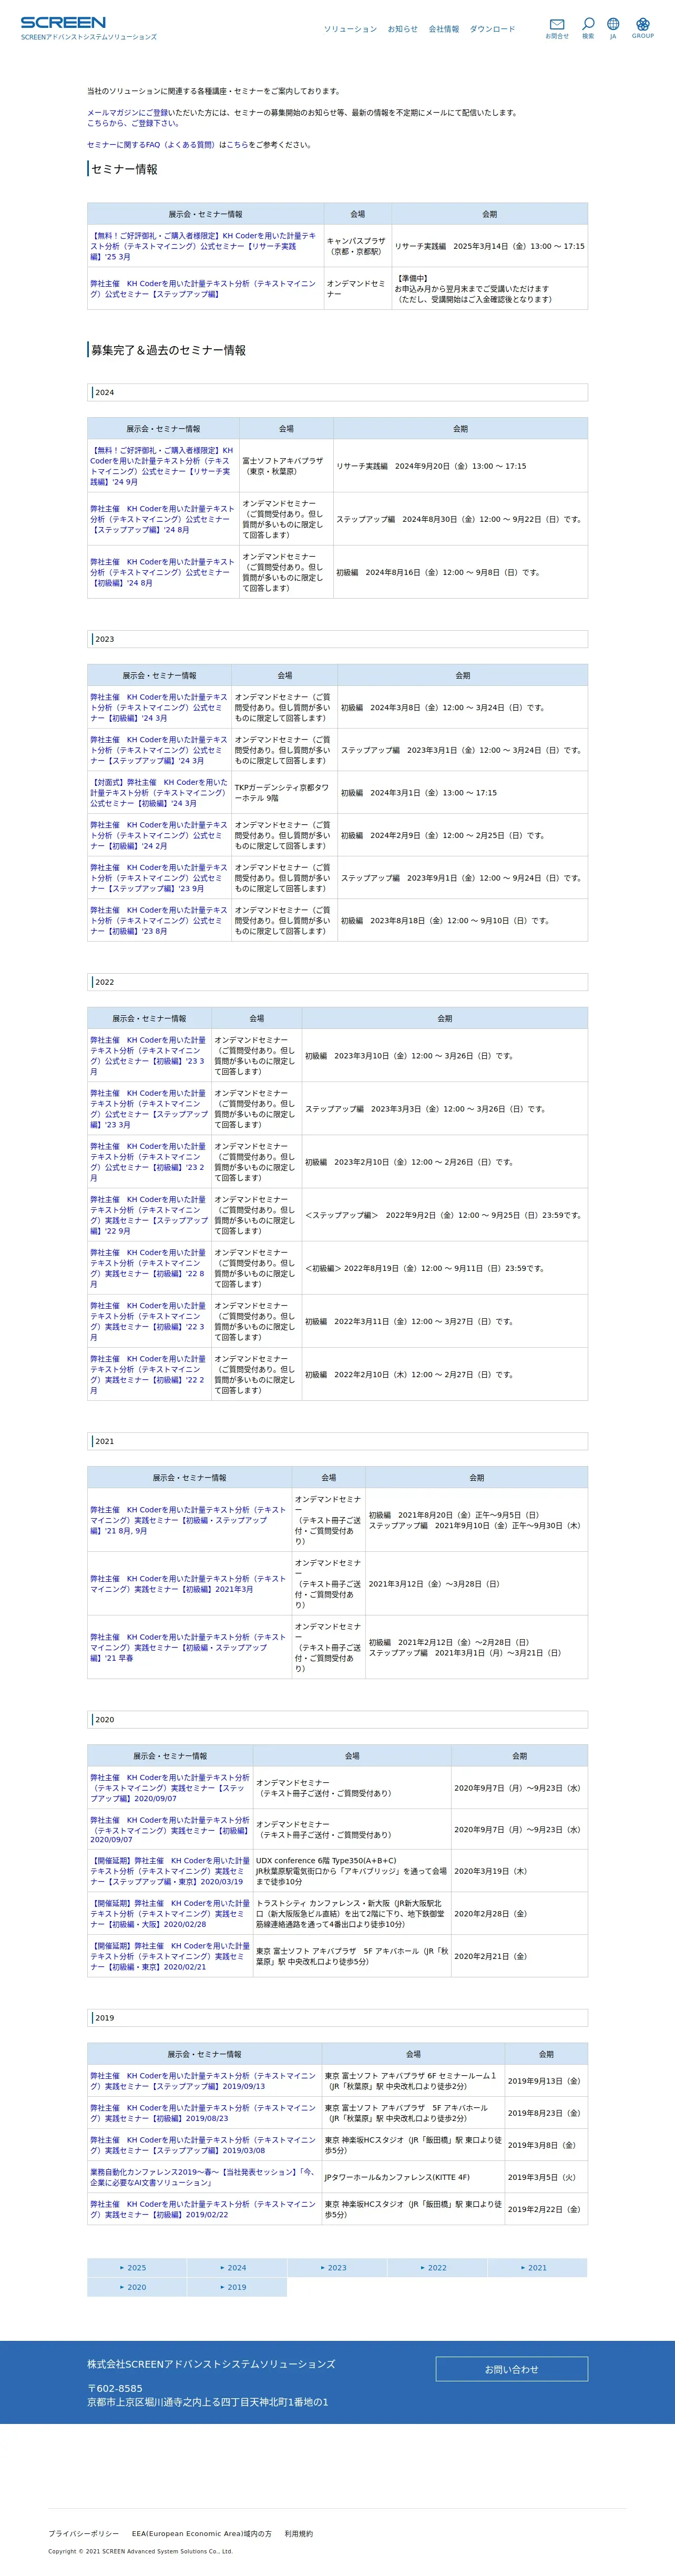675x2576 pixels.
Task: Open the '21 8月, 9月 seminar link
Action: tap(188, 1520)
